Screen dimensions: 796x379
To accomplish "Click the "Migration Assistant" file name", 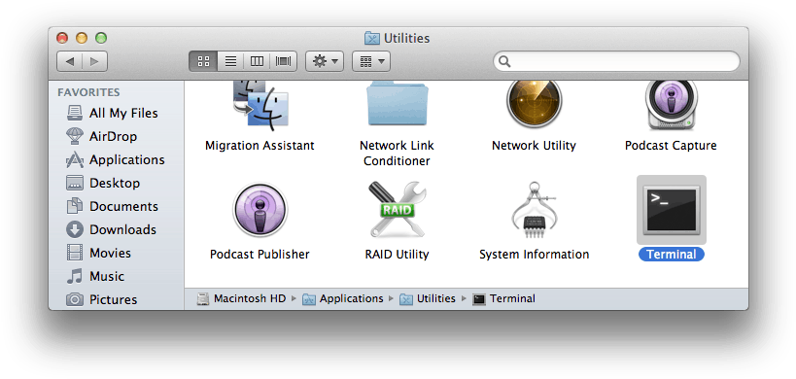I will tap(260, 146).
